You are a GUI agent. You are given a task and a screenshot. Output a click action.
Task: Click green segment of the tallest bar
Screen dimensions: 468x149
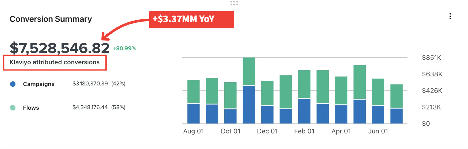tap(249, 71)
